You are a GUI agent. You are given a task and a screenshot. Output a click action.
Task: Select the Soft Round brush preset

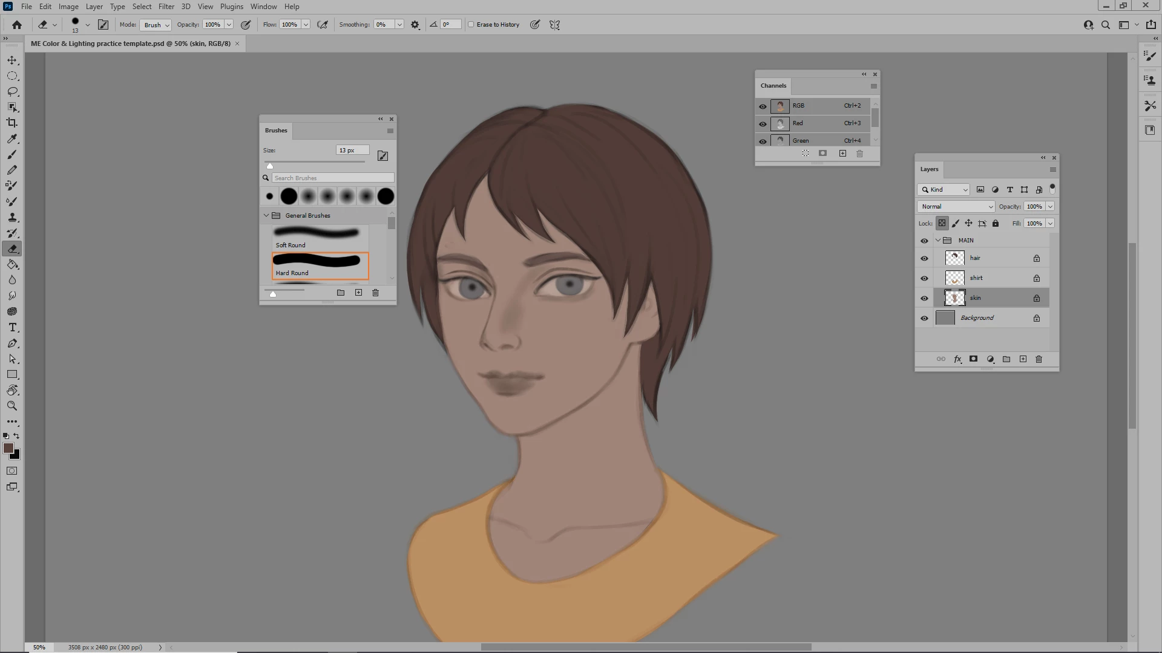point(317,237)
